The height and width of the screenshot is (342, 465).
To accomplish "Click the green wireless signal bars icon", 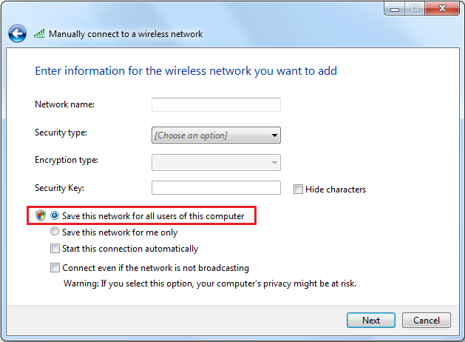I will (x=39, y=33).
